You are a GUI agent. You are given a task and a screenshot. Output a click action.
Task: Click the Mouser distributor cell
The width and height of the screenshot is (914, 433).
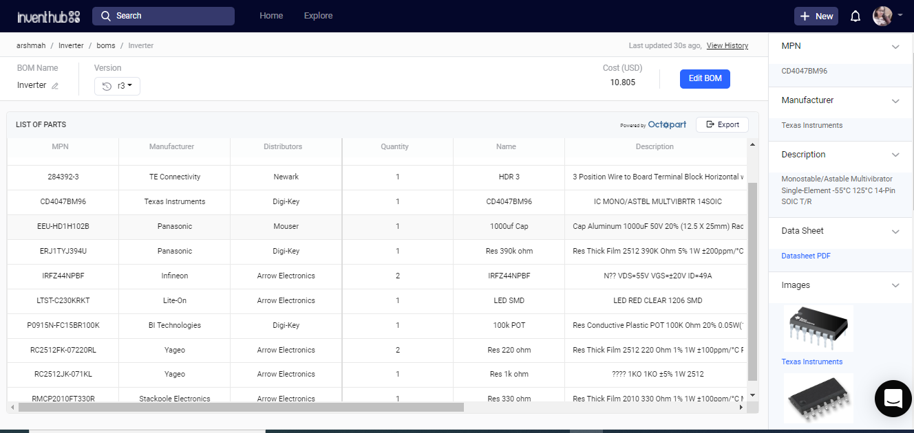(x=286, y=227)
